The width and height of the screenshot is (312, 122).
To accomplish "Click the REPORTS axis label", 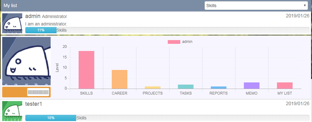I will (218, 93).
